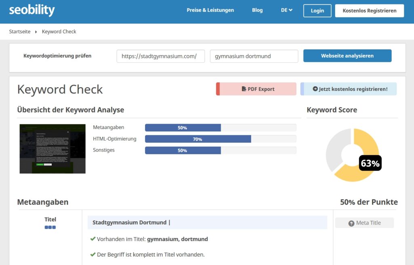This screenshot has height=265, width=414.
Task: Click the arrow circle icon beside Jetzt kostenlos registrieren
Action: click(x=315, y=89)
